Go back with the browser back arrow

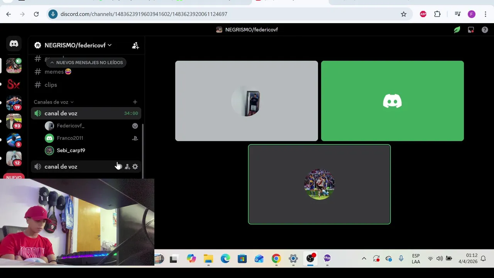click(8, 14)
